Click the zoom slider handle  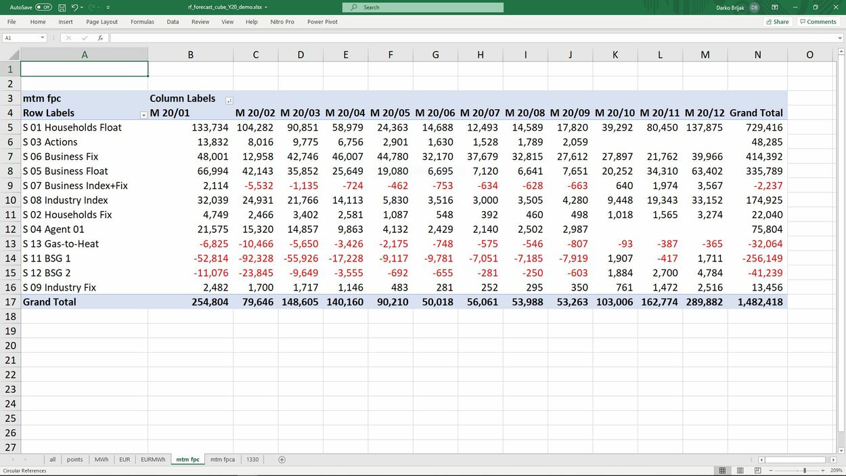(x=804, y=471)
